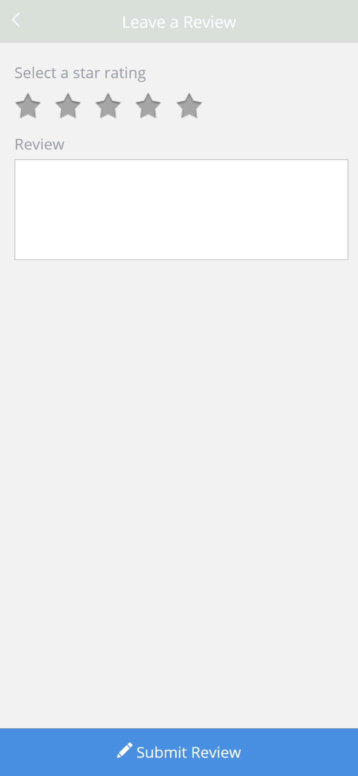Screen dimensions: 358x776
Task: Give a three-star rating
Action: (108, 106)
